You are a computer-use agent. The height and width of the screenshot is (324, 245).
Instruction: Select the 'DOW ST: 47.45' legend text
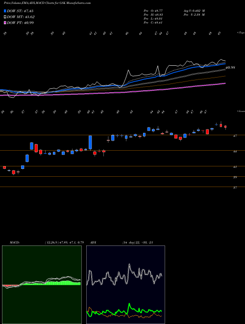20,11
